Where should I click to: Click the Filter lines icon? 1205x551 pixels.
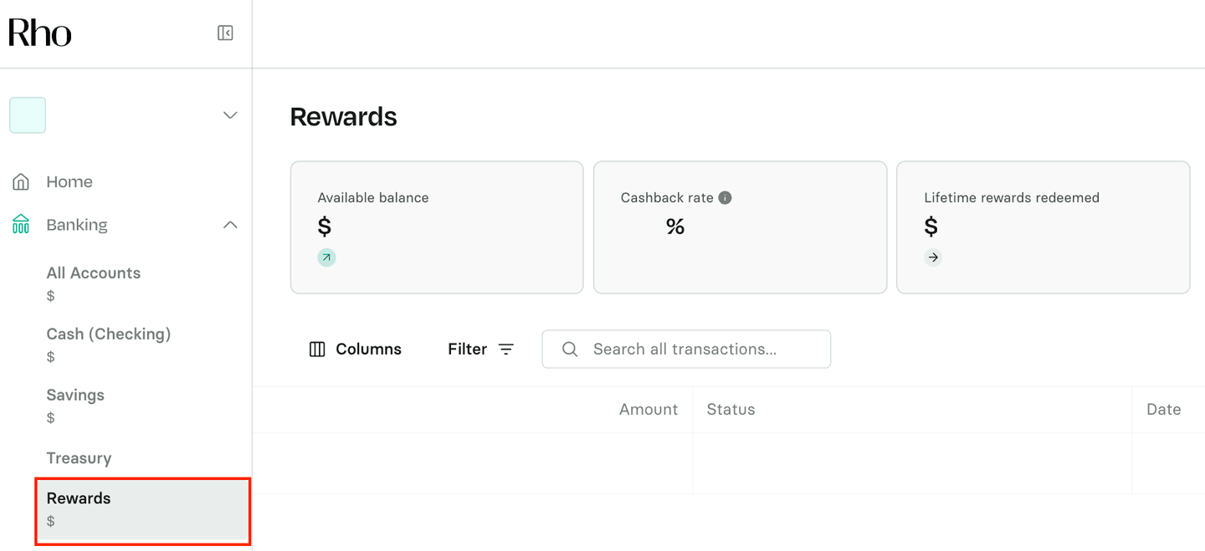point(506,349)
